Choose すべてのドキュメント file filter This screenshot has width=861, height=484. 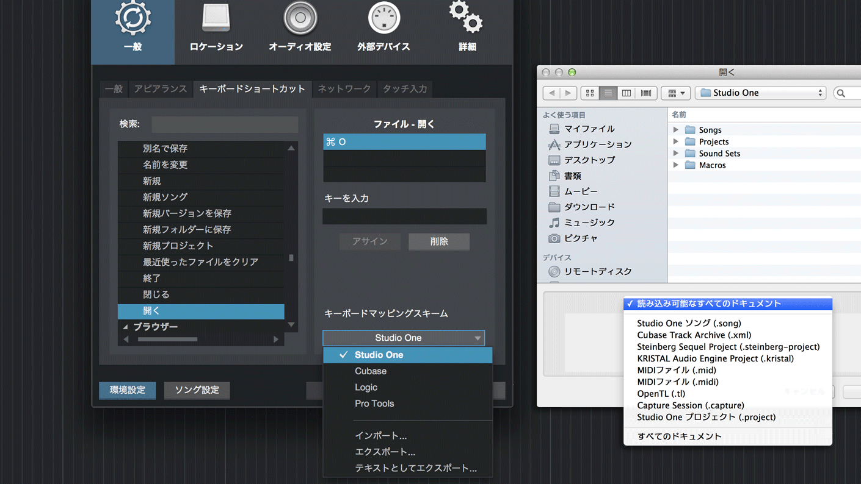(728, 436)
